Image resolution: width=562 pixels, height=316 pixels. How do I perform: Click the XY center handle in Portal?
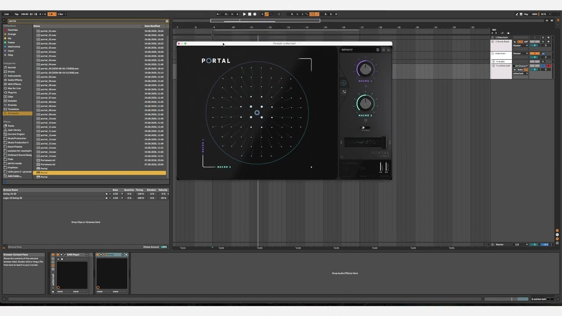click(257, 113)
